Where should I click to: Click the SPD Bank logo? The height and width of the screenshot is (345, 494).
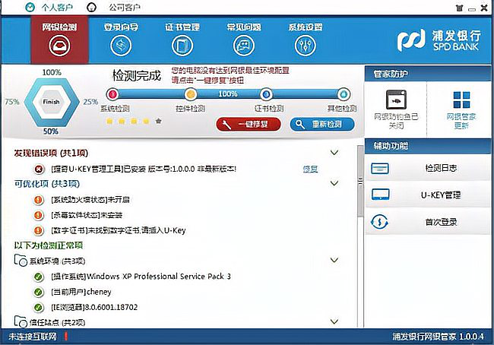coord(439,40)
